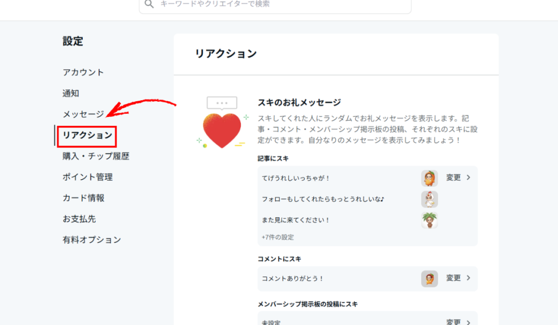The width and height of the screenshot is (558, 325).
Task: Select リアクション in sidebar
Action: pyautogui.click(x=87, y=136)
